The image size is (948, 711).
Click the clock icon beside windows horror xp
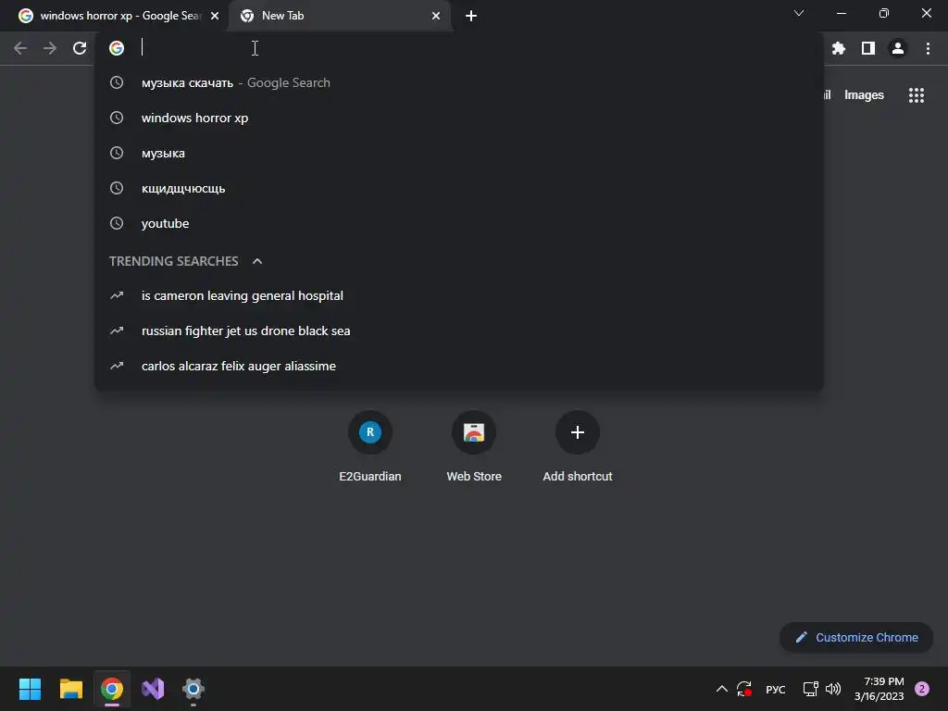pos(117,118)
